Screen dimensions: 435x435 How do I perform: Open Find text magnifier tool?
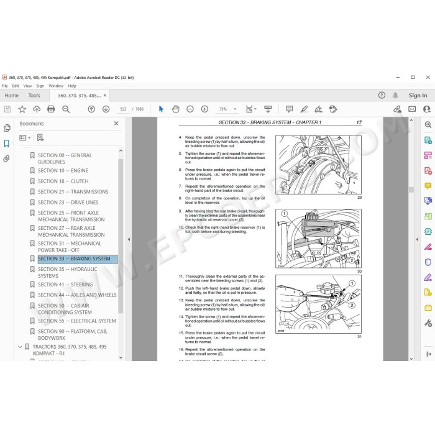click(x=66, y=109)
